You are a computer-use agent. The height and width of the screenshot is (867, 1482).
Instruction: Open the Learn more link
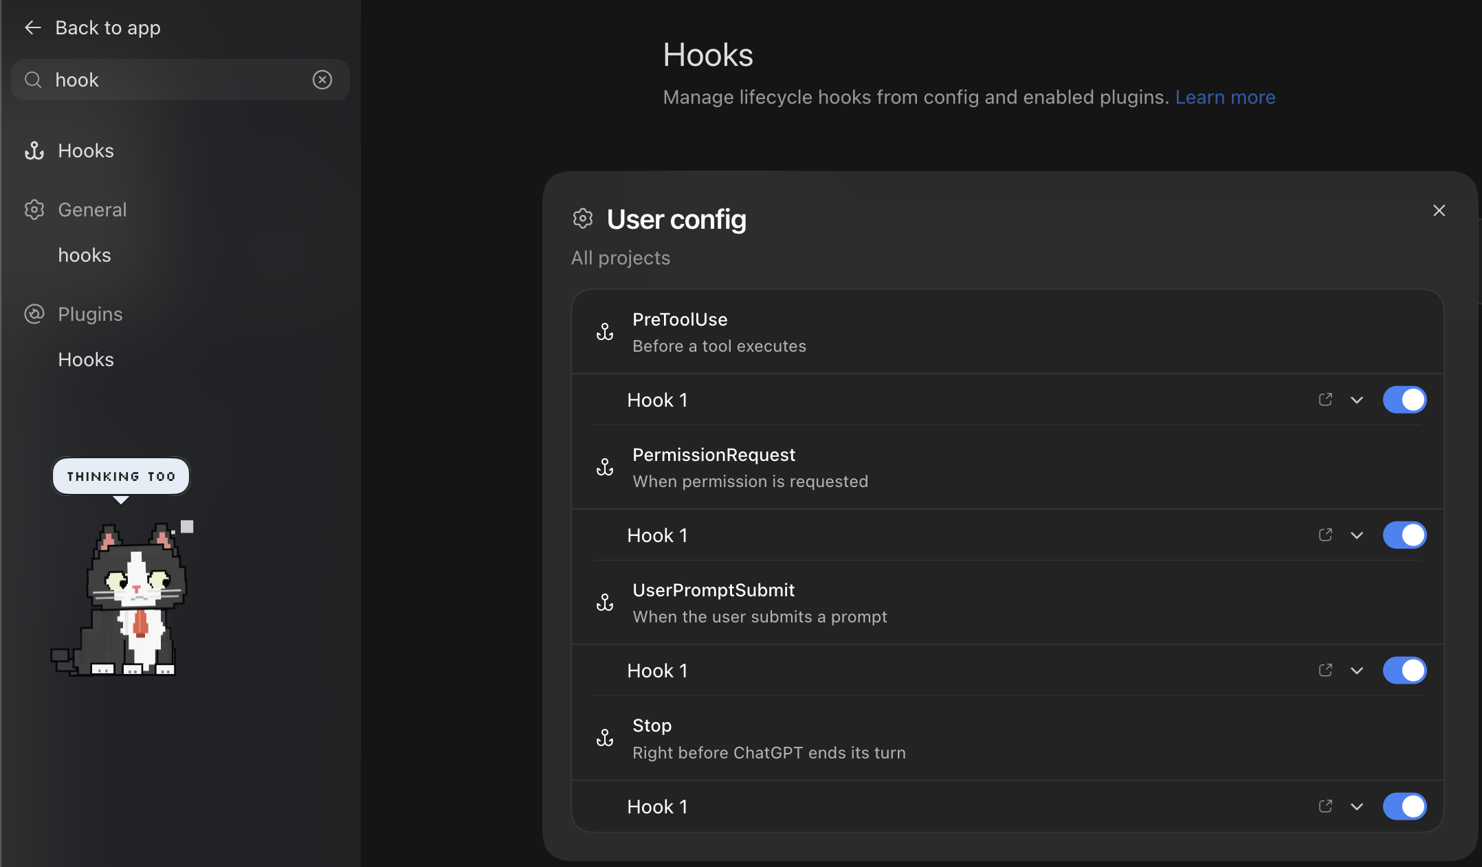tap(1225, 97)
